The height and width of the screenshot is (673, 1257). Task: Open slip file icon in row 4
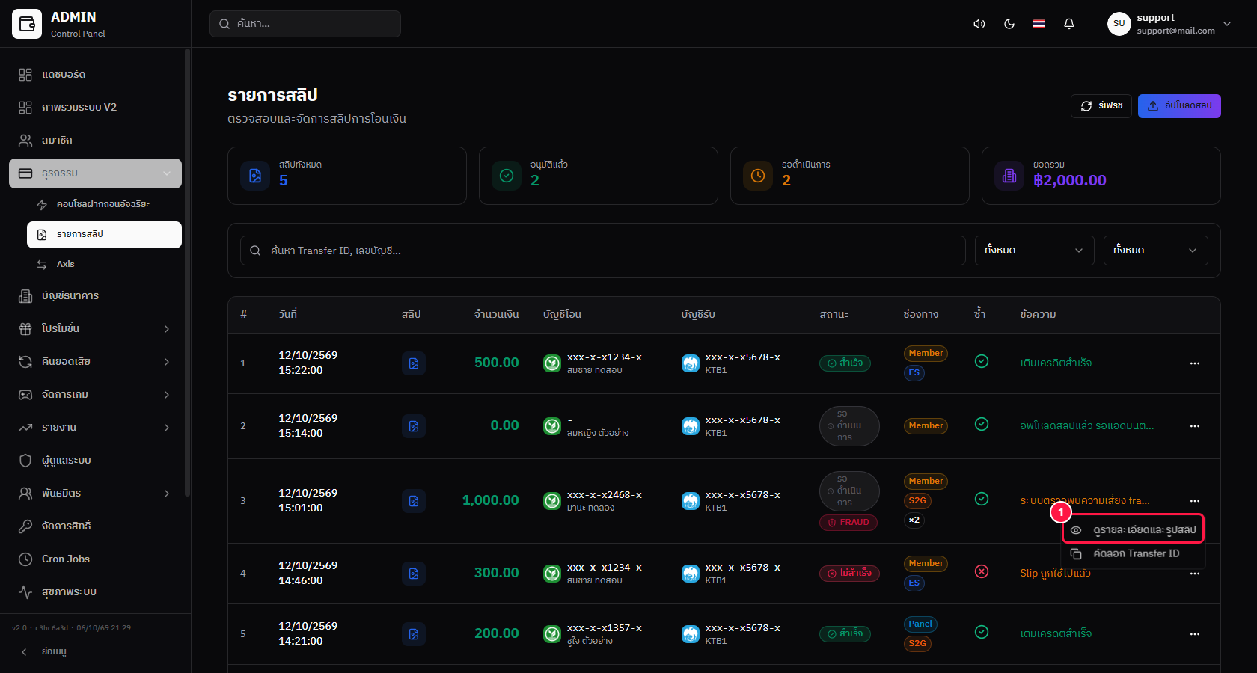click(414, 574)
